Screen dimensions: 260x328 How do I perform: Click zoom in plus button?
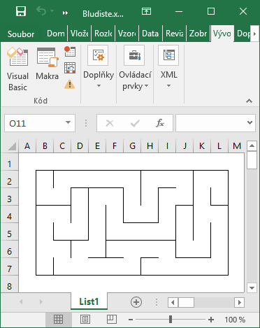211,320
